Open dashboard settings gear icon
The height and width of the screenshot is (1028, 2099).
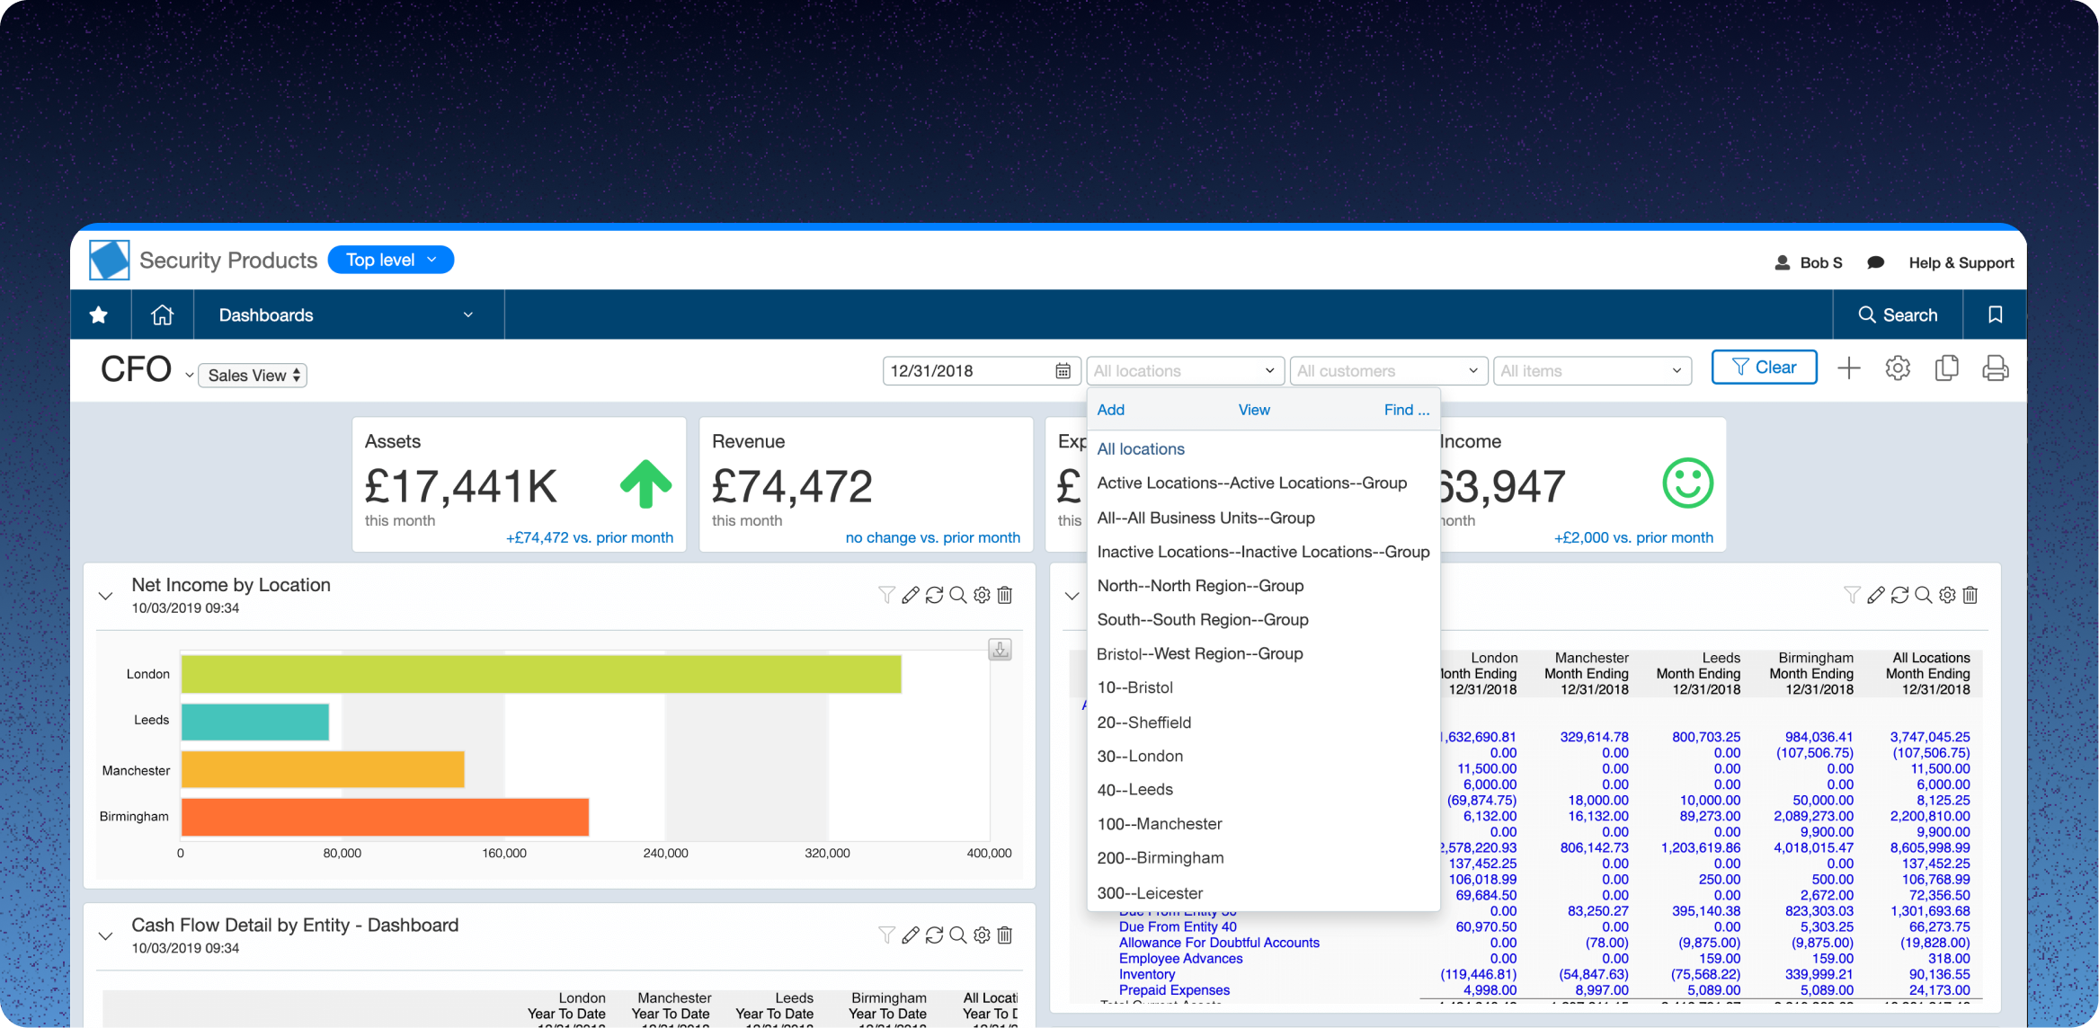pos(1898,368)
